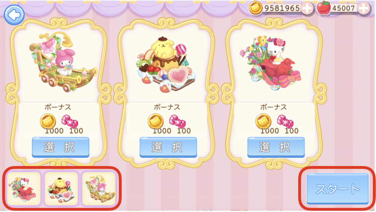376x212 pixels.
Task: Choose the Pompompurin pudding thumbnail slot
Action: 61,188
